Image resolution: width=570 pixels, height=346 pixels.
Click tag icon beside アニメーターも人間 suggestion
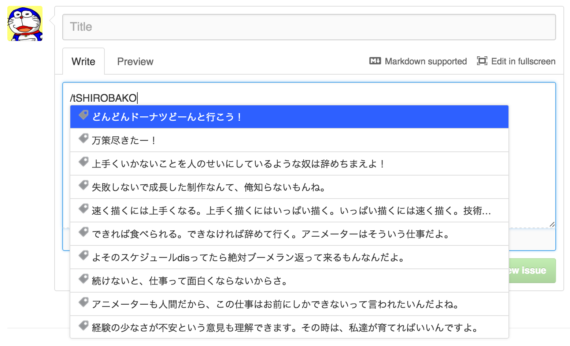pos(84,302)
